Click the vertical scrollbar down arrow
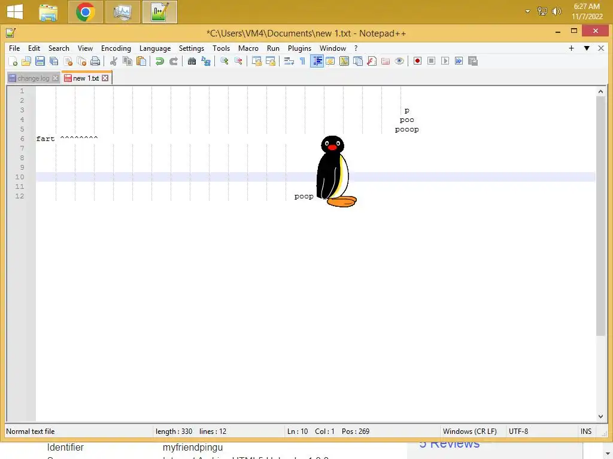The image size is (613, 459). 600,417
